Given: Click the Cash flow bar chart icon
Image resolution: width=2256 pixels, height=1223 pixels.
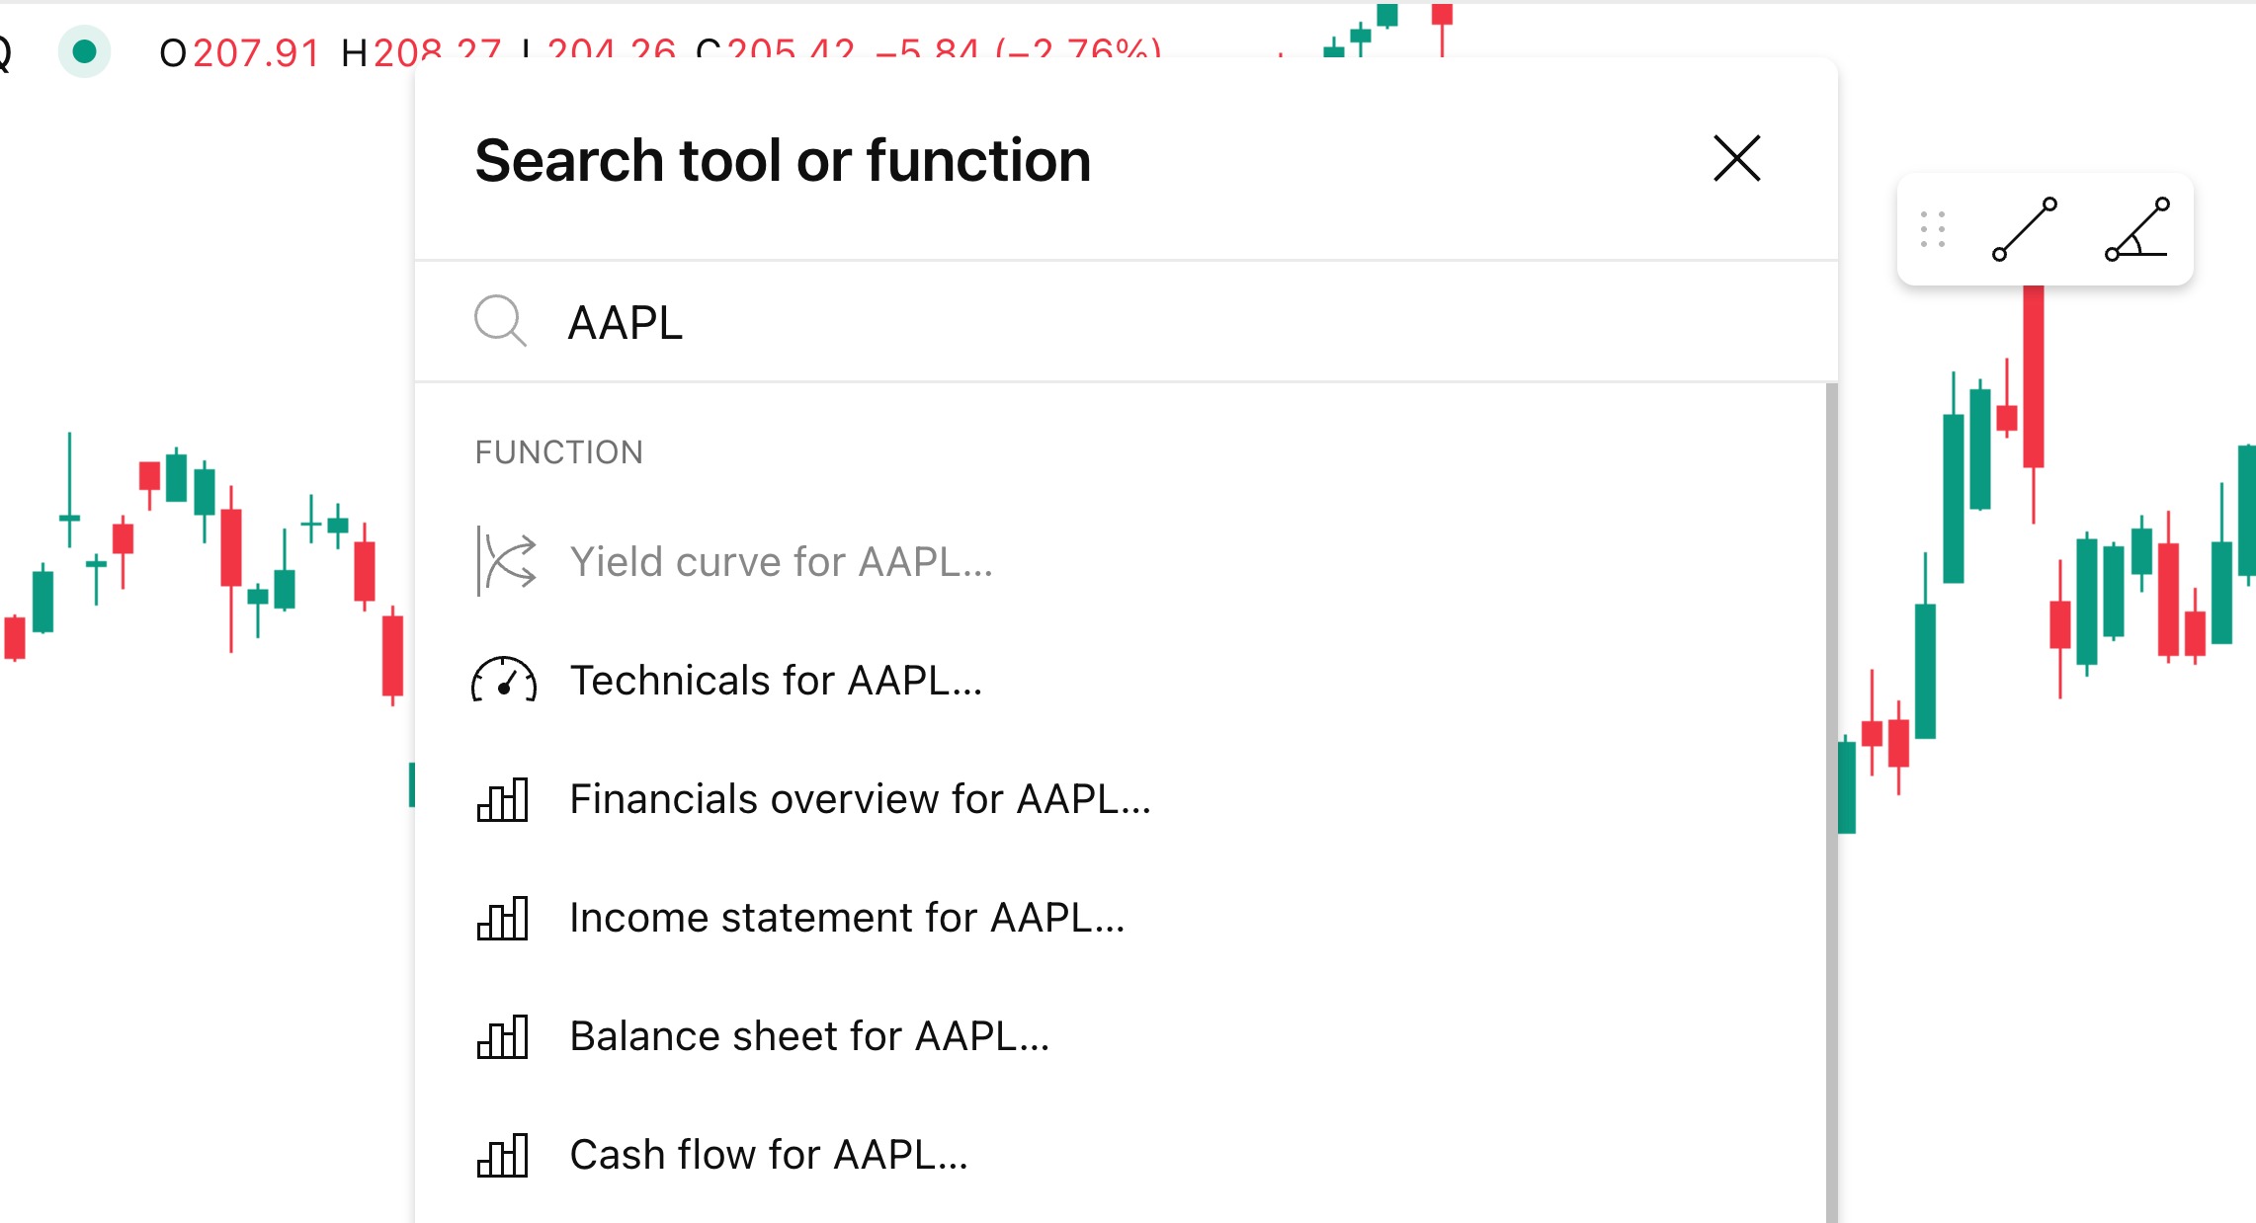Looking at the screenshot, I should pyautogui.click(x=503, y=1155).
